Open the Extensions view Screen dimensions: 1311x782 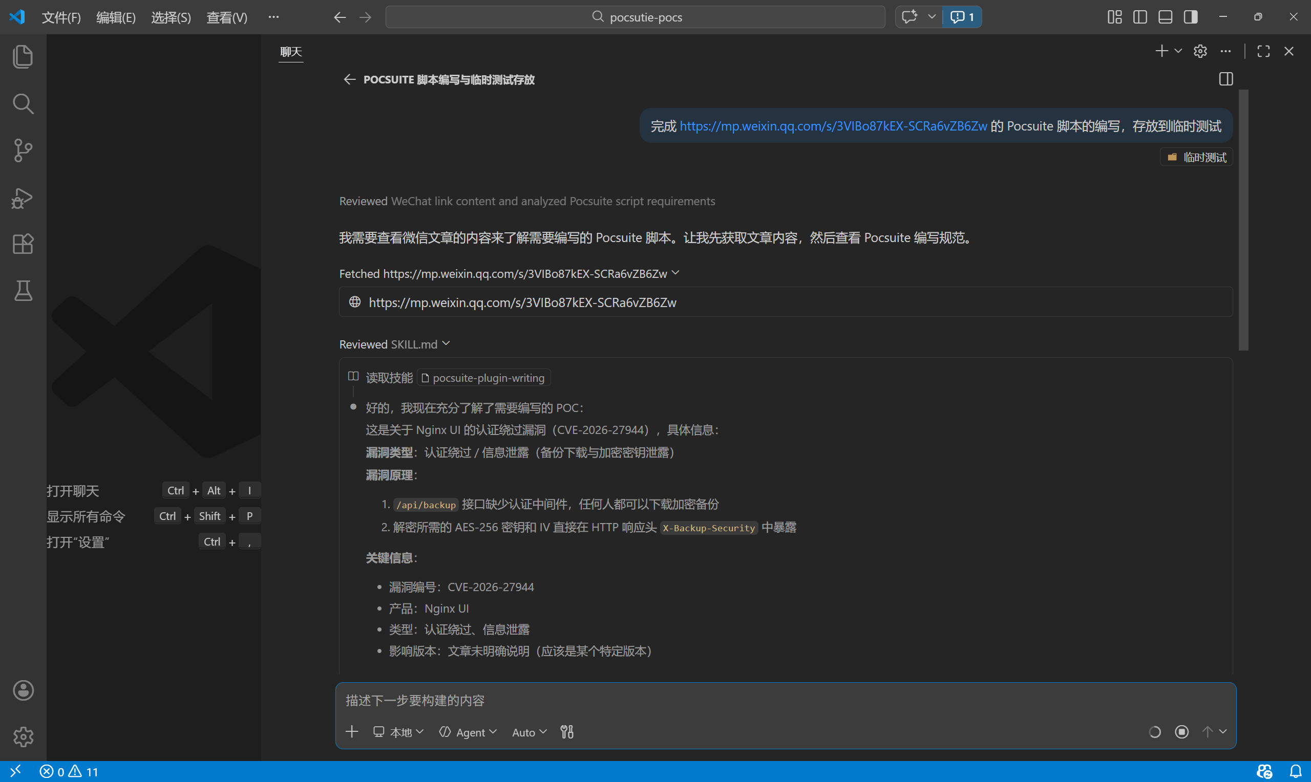point(23,244)
